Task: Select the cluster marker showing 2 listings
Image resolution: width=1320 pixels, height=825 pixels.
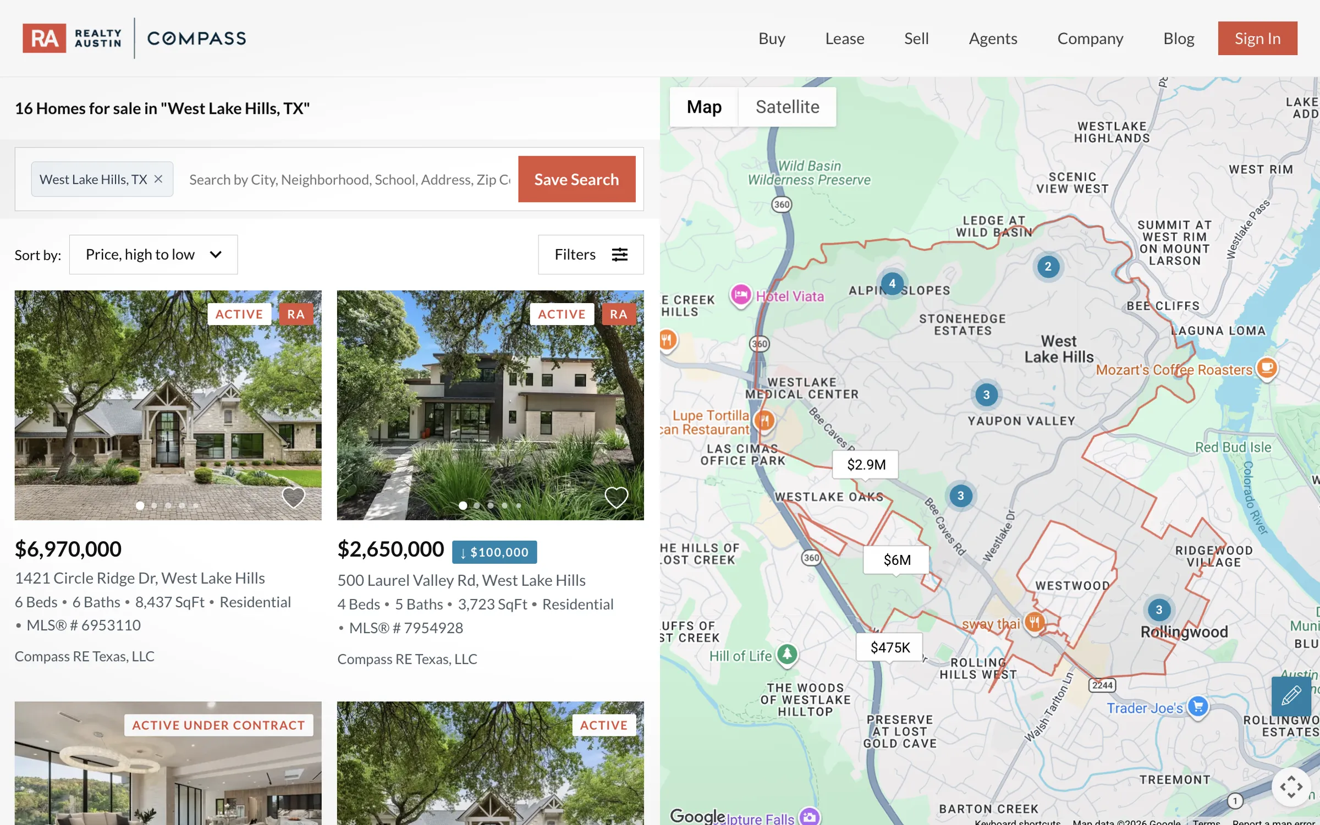Action: [1048, 267]
